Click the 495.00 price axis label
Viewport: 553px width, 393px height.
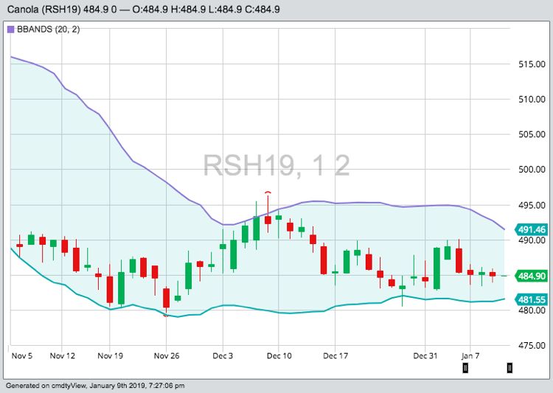click(x=532, y=205)
